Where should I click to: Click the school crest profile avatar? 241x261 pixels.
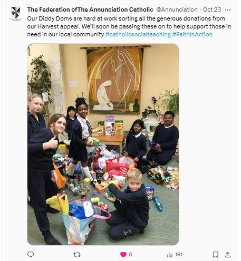(x=16, y=13)
